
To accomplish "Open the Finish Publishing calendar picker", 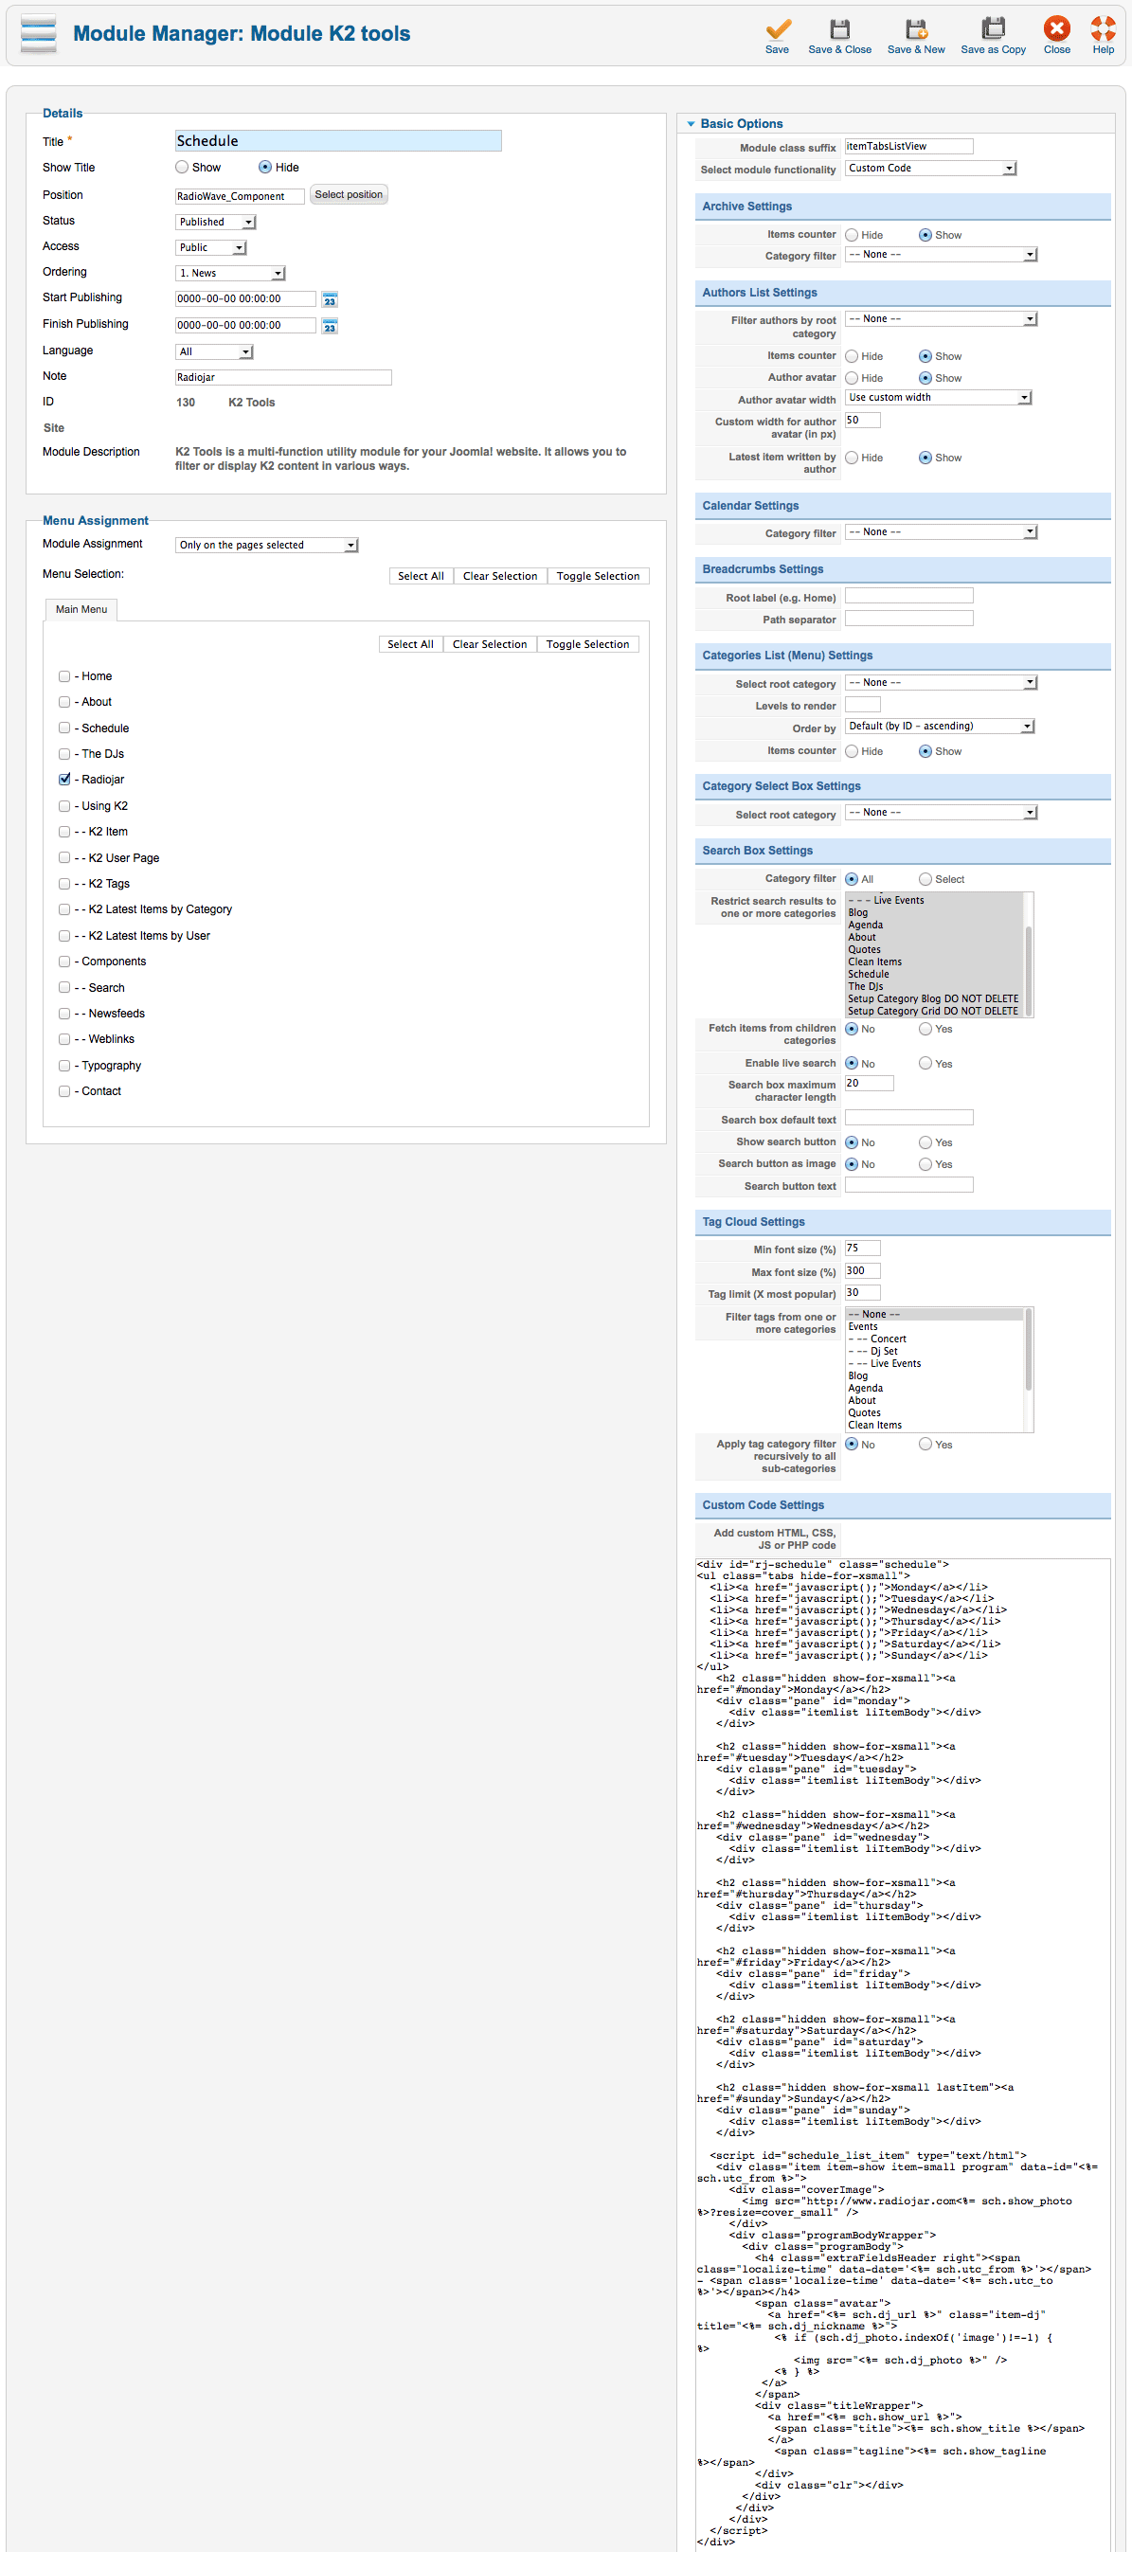I will tap(330, 326).
